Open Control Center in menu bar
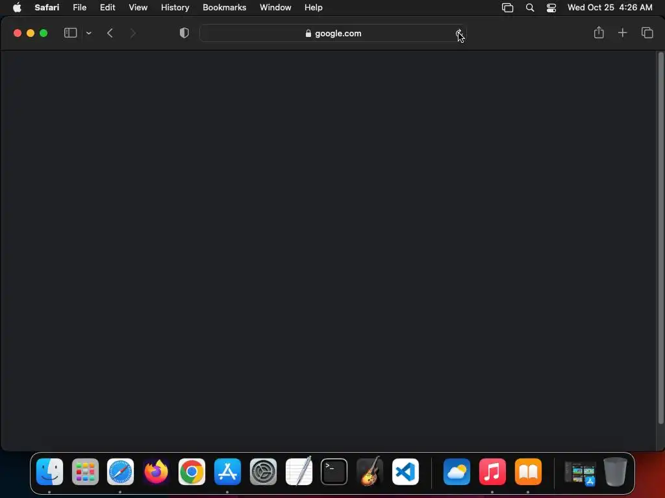The width and height of the screenshot is (665, 498). (x=551, y=8)
